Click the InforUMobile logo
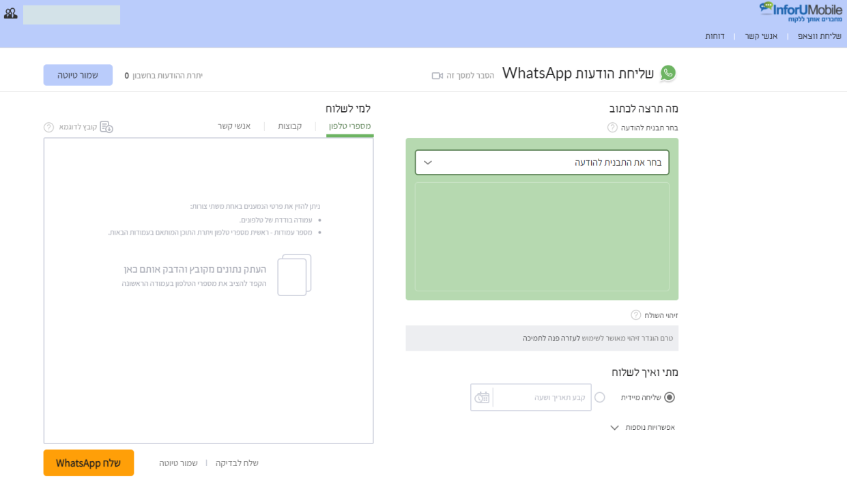 tap(800, 12)
